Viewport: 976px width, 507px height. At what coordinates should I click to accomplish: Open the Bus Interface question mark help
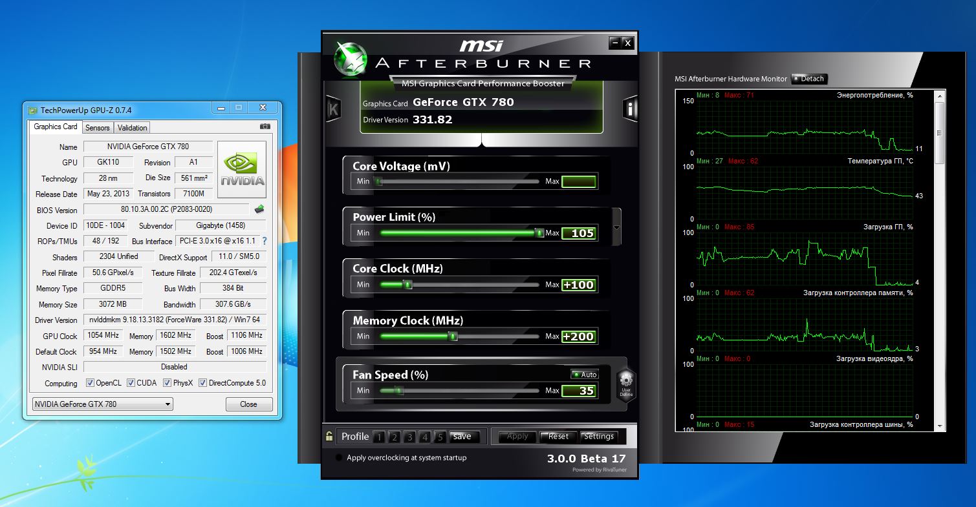pyautogui.click(x=264, y=241)
